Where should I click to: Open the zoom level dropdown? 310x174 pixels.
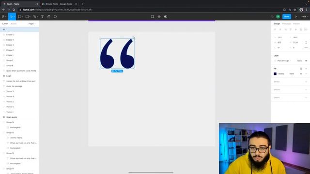pos(305,17)
